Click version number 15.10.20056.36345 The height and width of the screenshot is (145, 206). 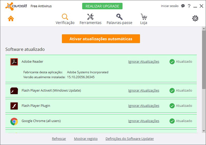coord(81,77)
